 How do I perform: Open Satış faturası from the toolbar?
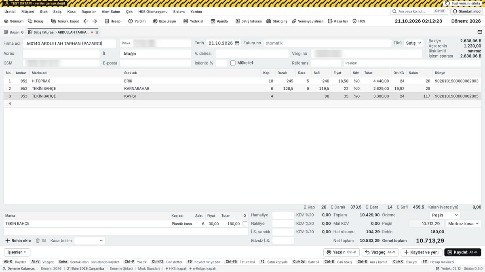249,21
